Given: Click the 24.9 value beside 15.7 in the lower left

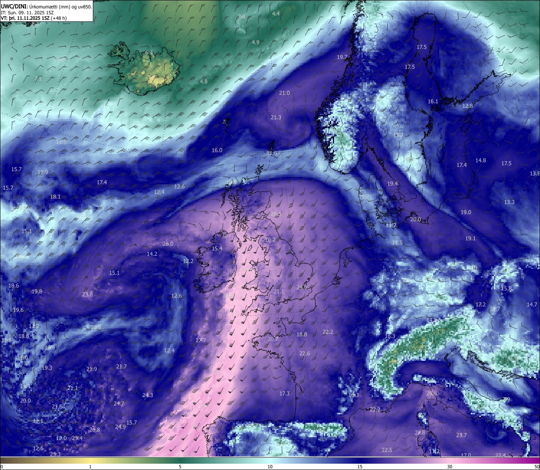Looking at the screenshot, I should [x=120, y=427].
